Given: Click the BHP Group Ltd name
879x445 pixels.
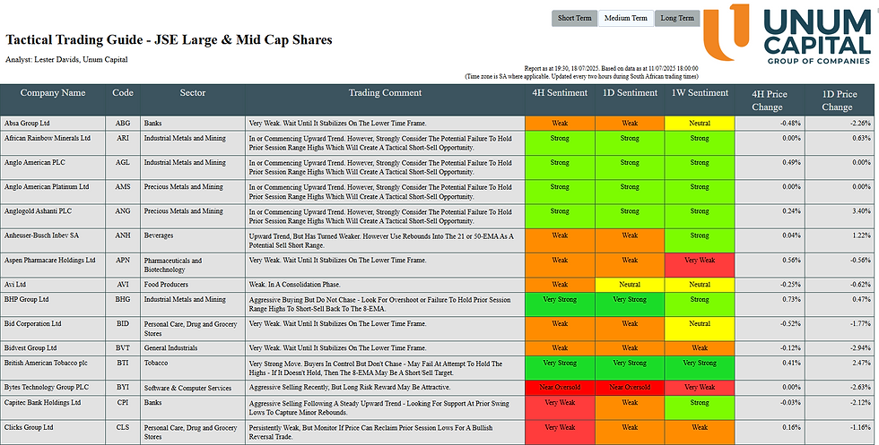Looking at the screenshot, I should pyautogui.click(x=26, y=299).
